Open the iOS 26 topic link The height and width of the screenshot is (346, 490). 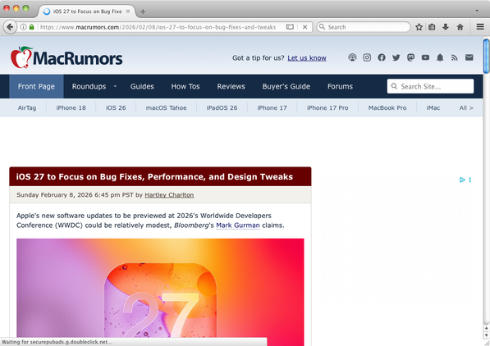(x=116, y=107)
